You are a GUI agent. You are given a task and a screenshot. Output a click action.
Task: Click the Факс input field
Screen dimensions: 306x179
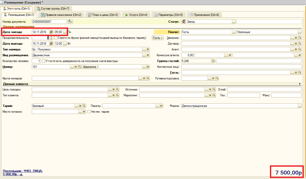pos(287,95)
